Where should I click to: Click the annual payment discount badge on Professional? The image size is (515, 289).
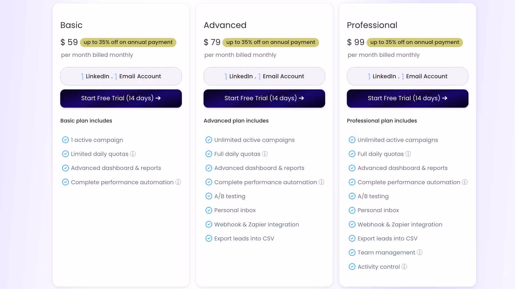(415, 42)
